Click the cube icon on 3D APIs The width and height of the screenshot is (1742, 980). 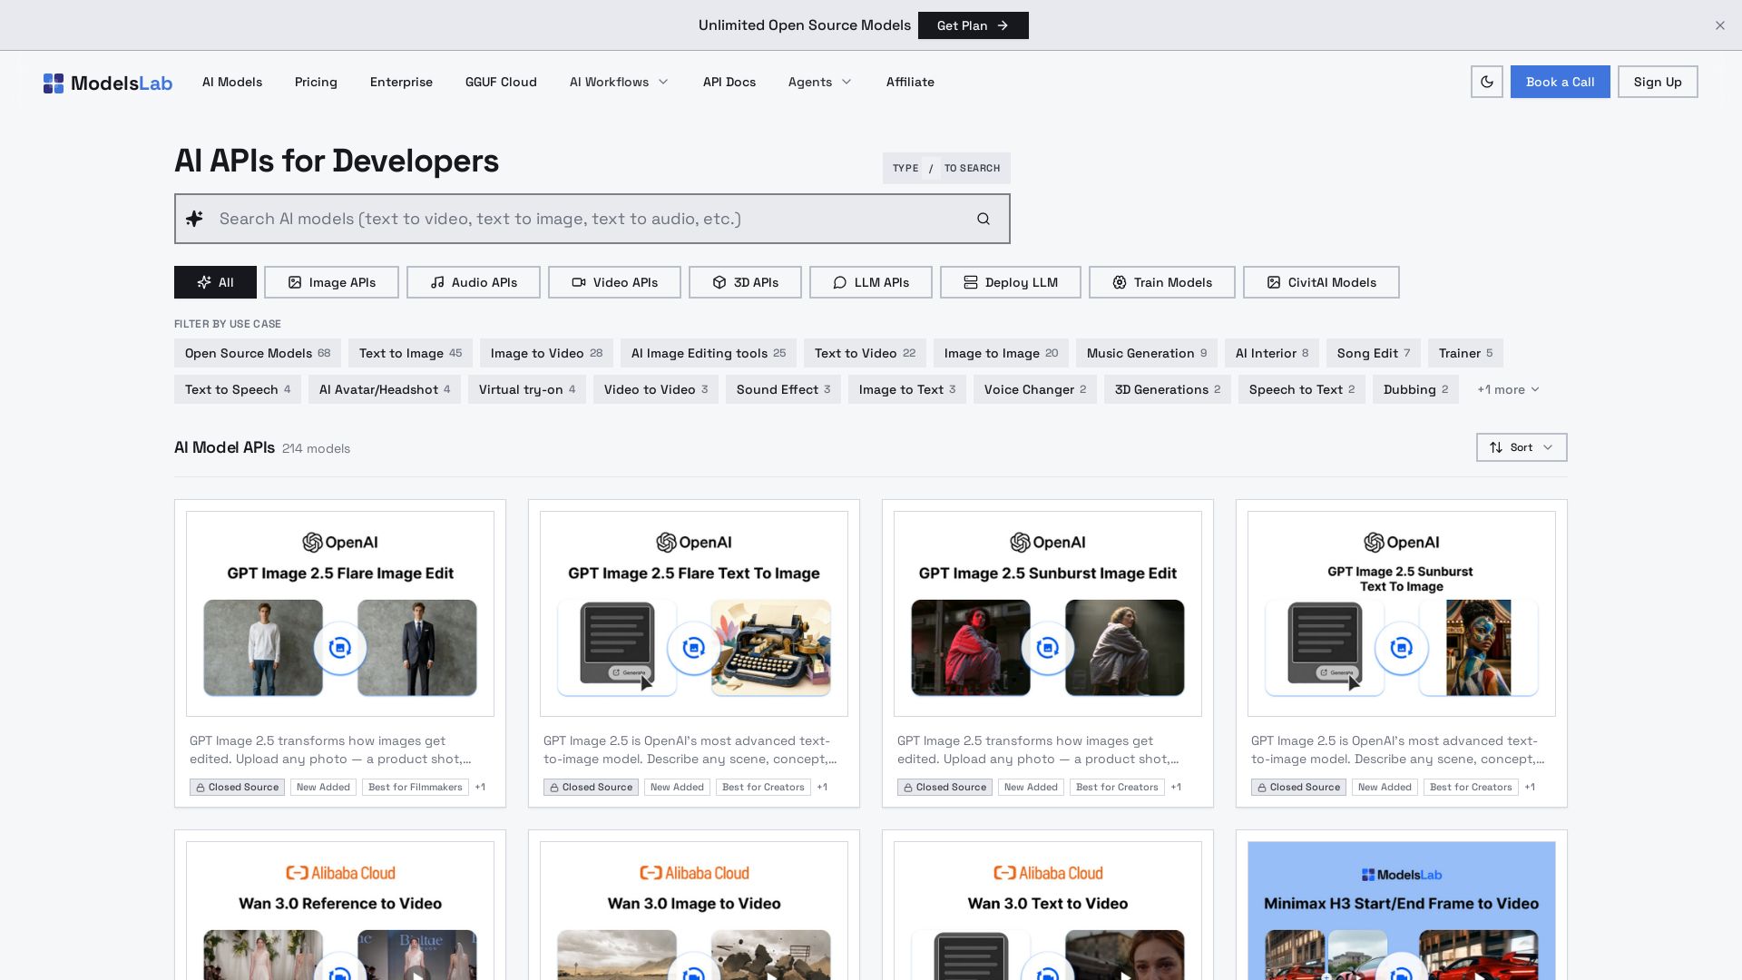point(719,282)
